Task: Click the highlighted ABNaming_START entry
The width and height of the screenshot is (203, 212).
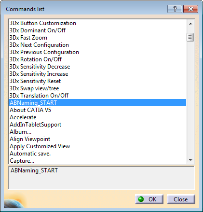Action: click(97, 103)
